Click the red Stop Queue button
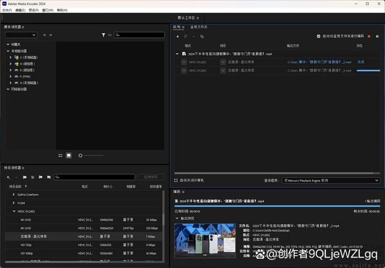This screenshot has width=385, height=268. point(369,36)
